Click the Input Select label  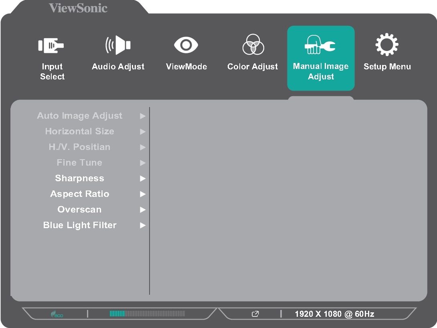coord(52,71)
